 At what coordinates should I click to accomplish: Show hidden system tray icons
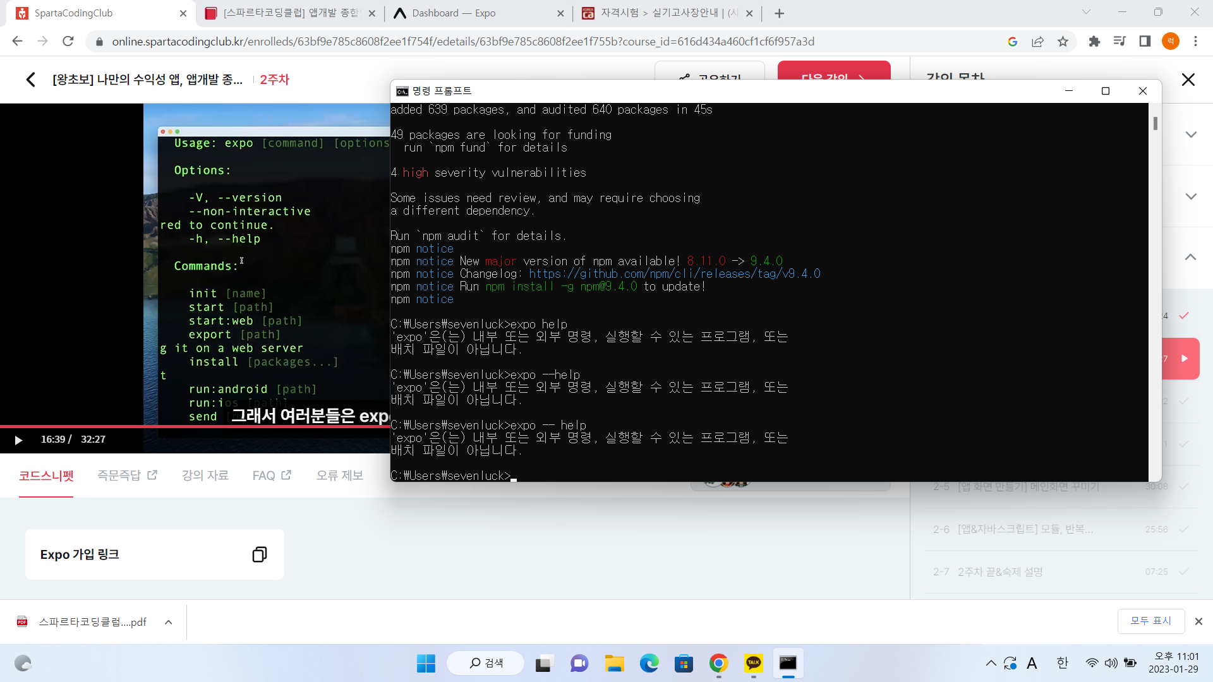(x=991, y=664)
